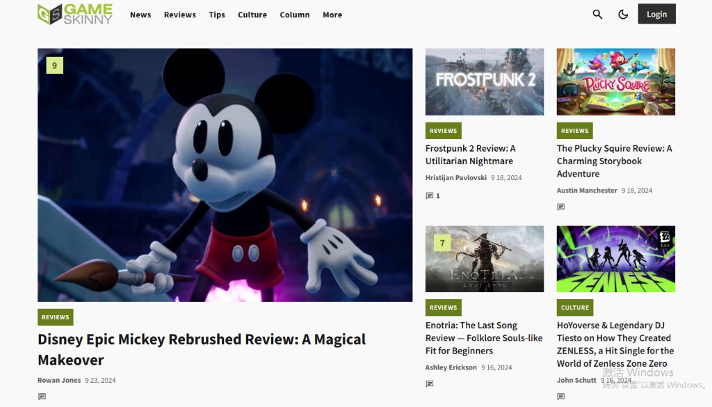Open the Enotria Last Song thumbnail
Screen dimensions: 712x407
[485, 259]
